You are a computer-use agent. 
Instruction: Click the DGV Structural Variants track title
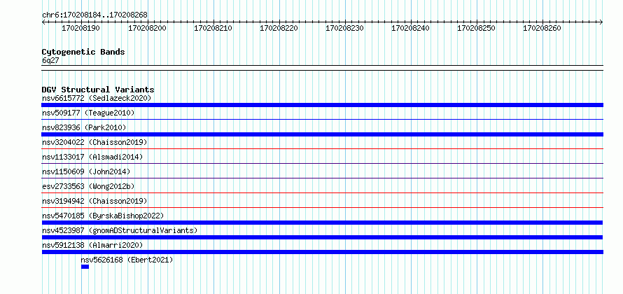98,90
